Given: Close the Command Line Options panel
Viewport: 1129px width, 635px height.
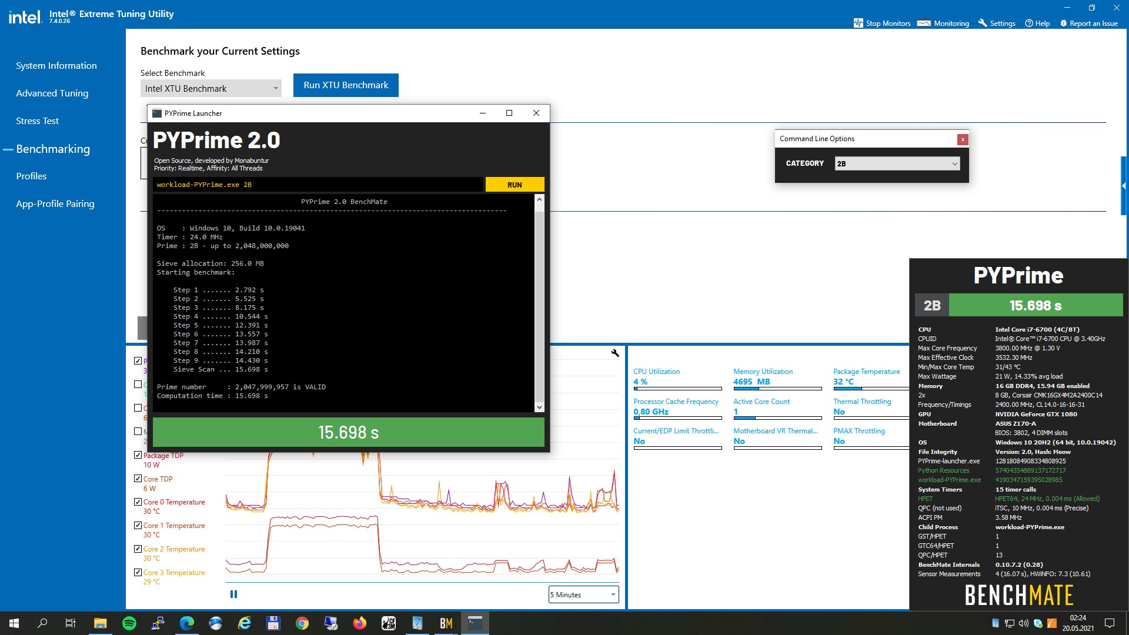Looking at the screenshot, I should coord(963,139).
